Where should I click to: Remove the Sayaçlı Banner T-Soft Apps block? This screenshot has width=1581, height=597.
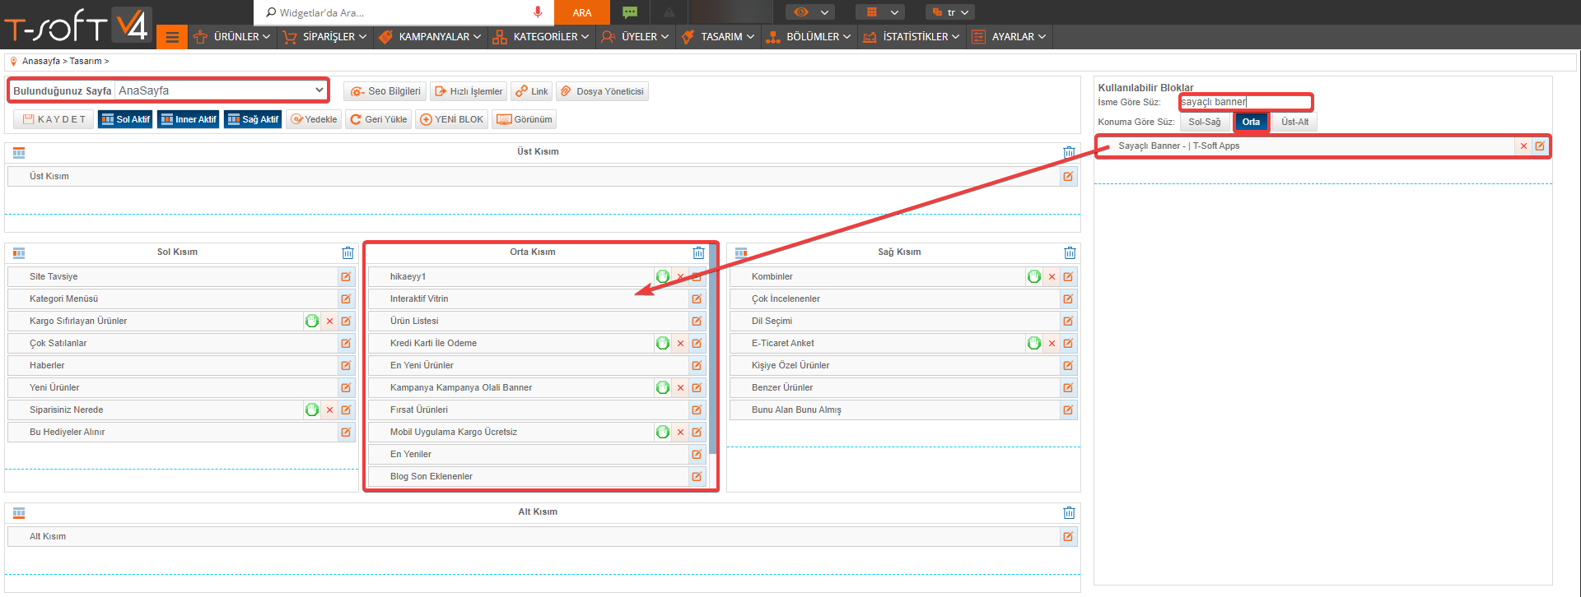1523,146
